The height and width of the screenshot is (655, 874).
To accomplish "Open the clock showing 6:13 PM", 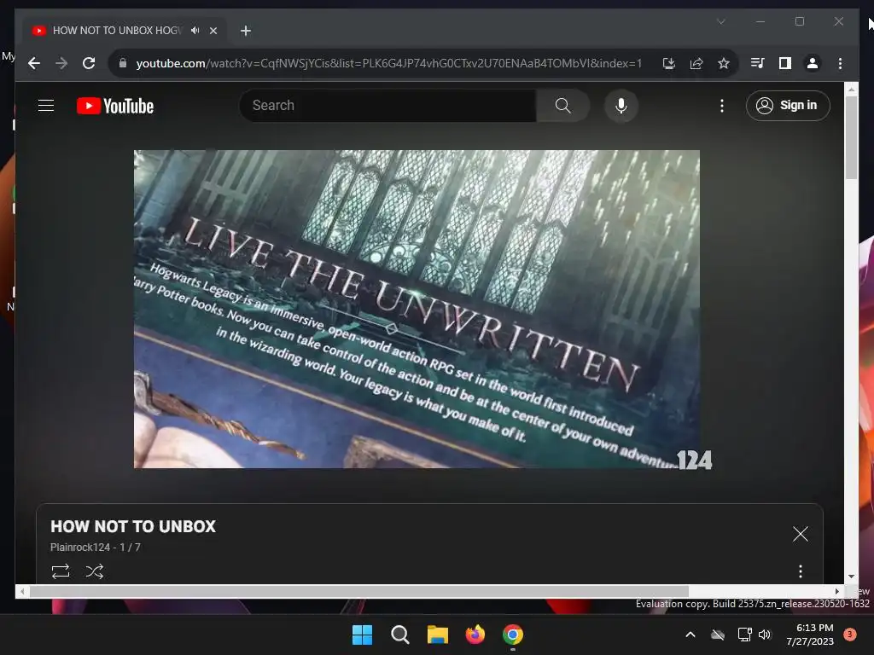I will click(810, 635).
